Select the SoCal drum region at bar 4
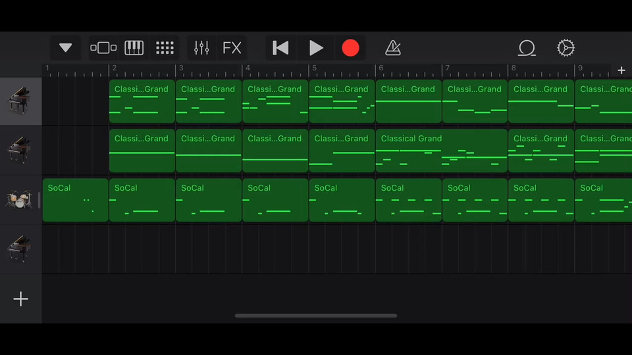The width and height of the screenshot is (632, 355). (x=275, y=200)
